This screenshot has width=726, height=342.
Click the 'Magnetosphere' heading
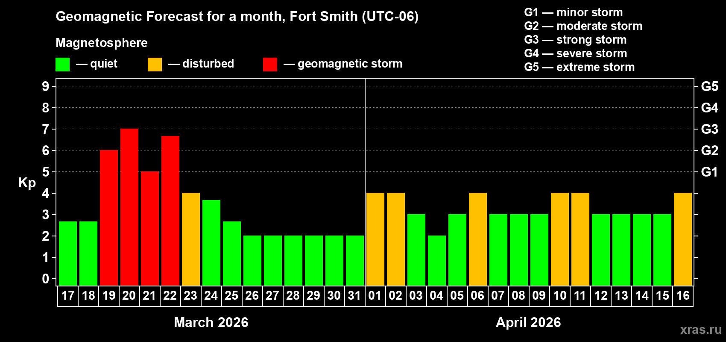pos(102,43)
